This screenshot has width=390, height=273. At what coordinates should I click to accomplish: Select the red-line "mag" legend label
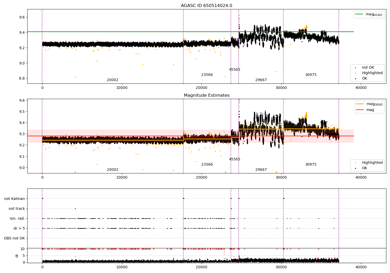click(x=370, y=110)
